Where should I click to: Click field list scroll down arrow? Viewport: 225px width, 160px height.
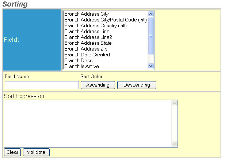[x=151, y=66]
